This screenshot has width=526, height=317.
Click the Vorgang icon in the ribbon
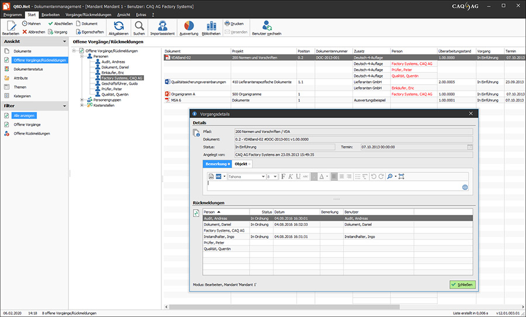click(x=51, y=32)
